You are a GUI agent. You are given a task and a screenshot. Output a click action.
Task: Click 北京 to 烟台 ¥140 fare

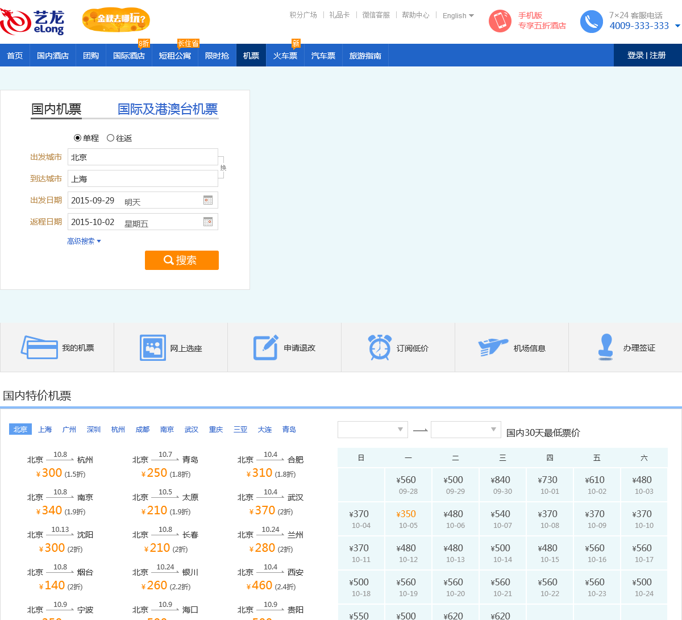point(60,579)
